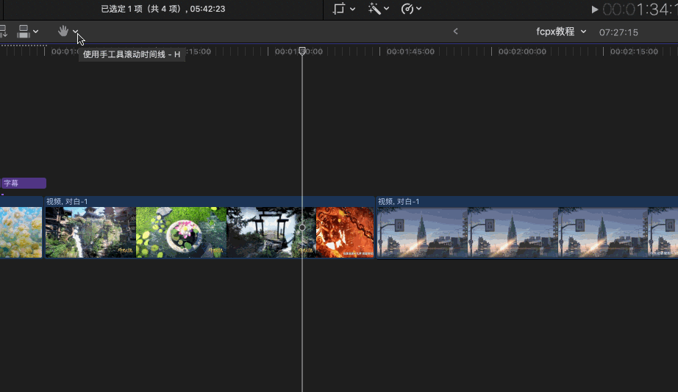Click the magic wand enhancements icon
This screenshot has width=678, height=392.
[x=374, y=9]
